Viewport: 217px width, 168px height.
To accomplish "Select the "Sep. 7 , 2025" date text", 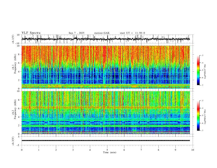I will (x=76, y=33).
